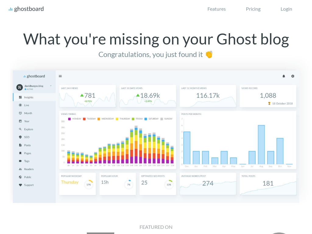This screenshot has width=312, height=234.
Task: Click the green up arrow beside 18.69k
Action: [x=138, y=95]
